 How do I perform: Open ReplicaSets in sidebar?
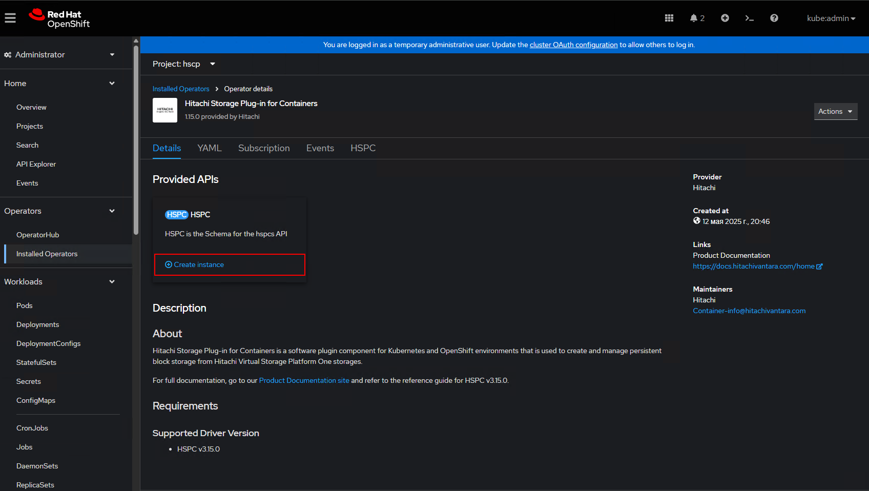(x=35, y=485)
